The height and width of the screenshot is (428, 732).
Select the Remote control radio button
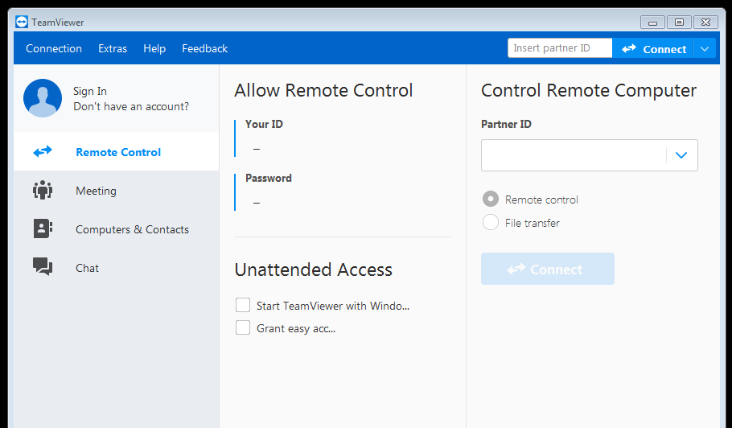[x=490, y=200]
